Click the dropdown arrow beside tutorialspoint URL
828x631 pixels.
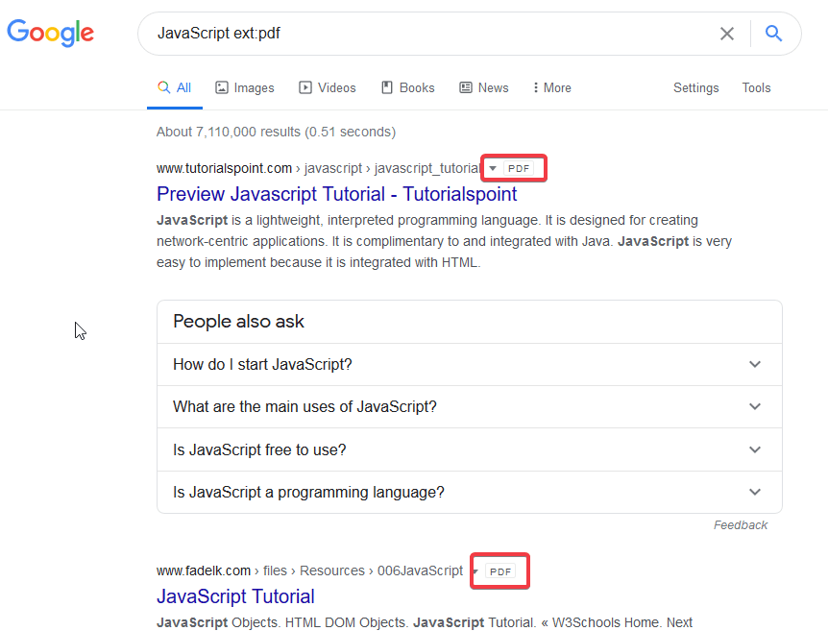(x=493, y=168)
